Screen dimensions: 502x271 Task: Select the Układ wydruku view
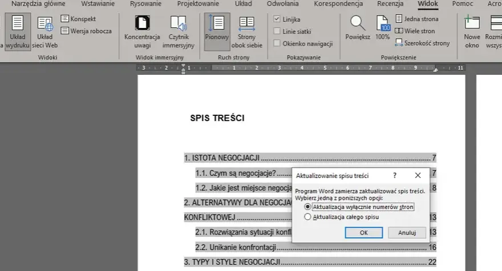pos(18,32)
